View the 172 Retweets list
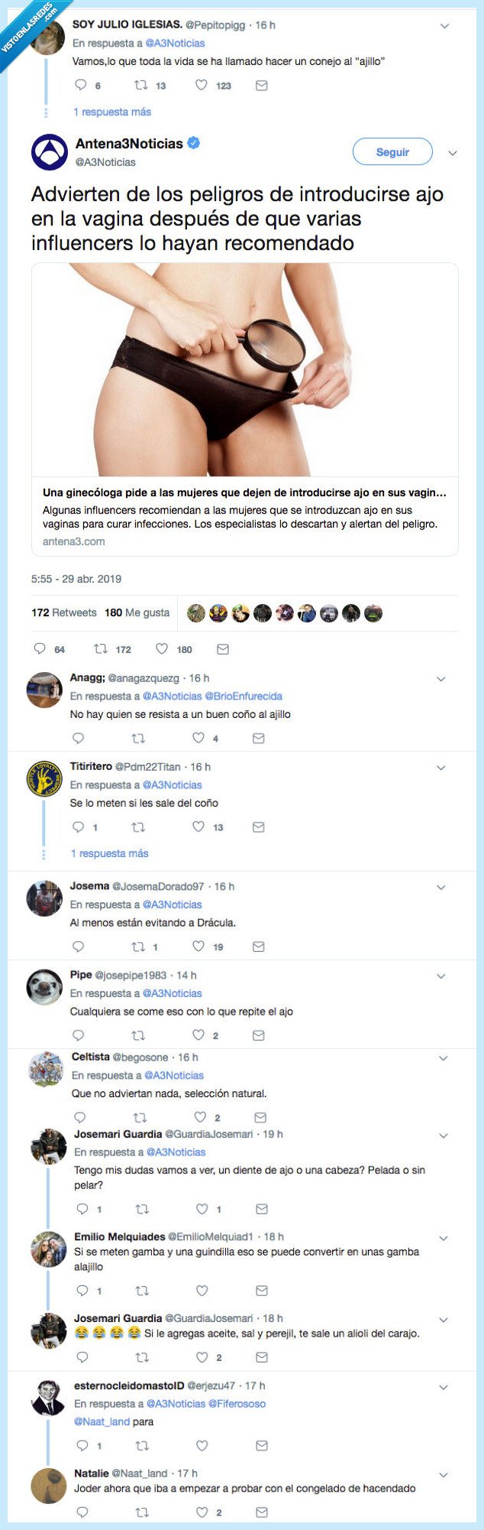This screenshot has width=484, height=1530. click(x=64, y=612)
